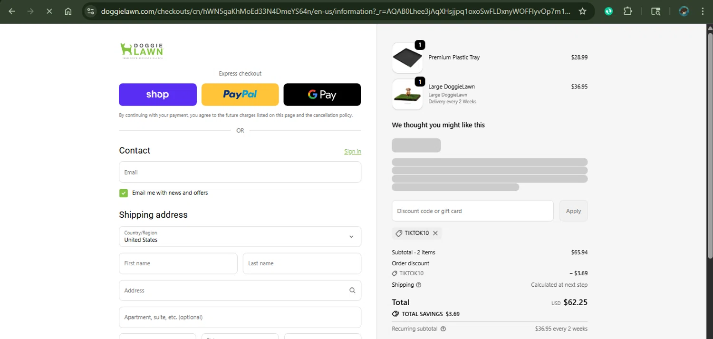This screenshot has width=713, height=339.
Task: Open the extensions puzzle menu
Action: pos(628,11)
